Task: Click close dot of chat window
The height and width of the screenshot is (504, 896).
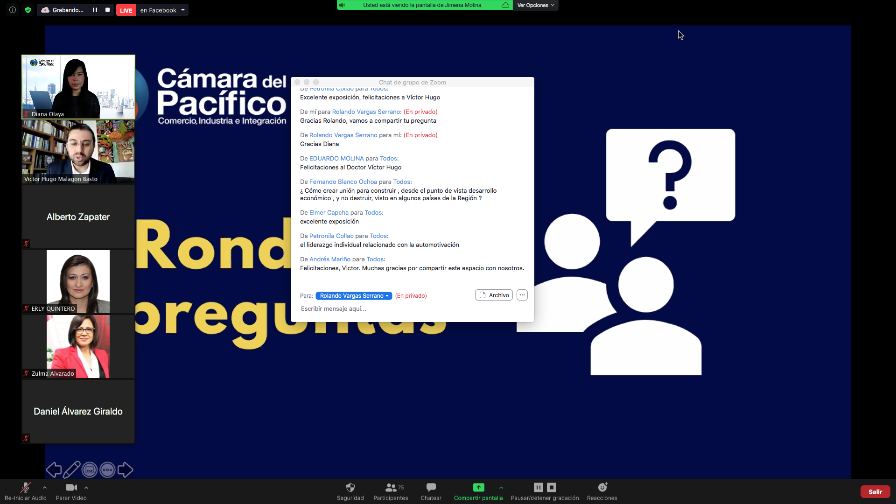Action: 297,82
